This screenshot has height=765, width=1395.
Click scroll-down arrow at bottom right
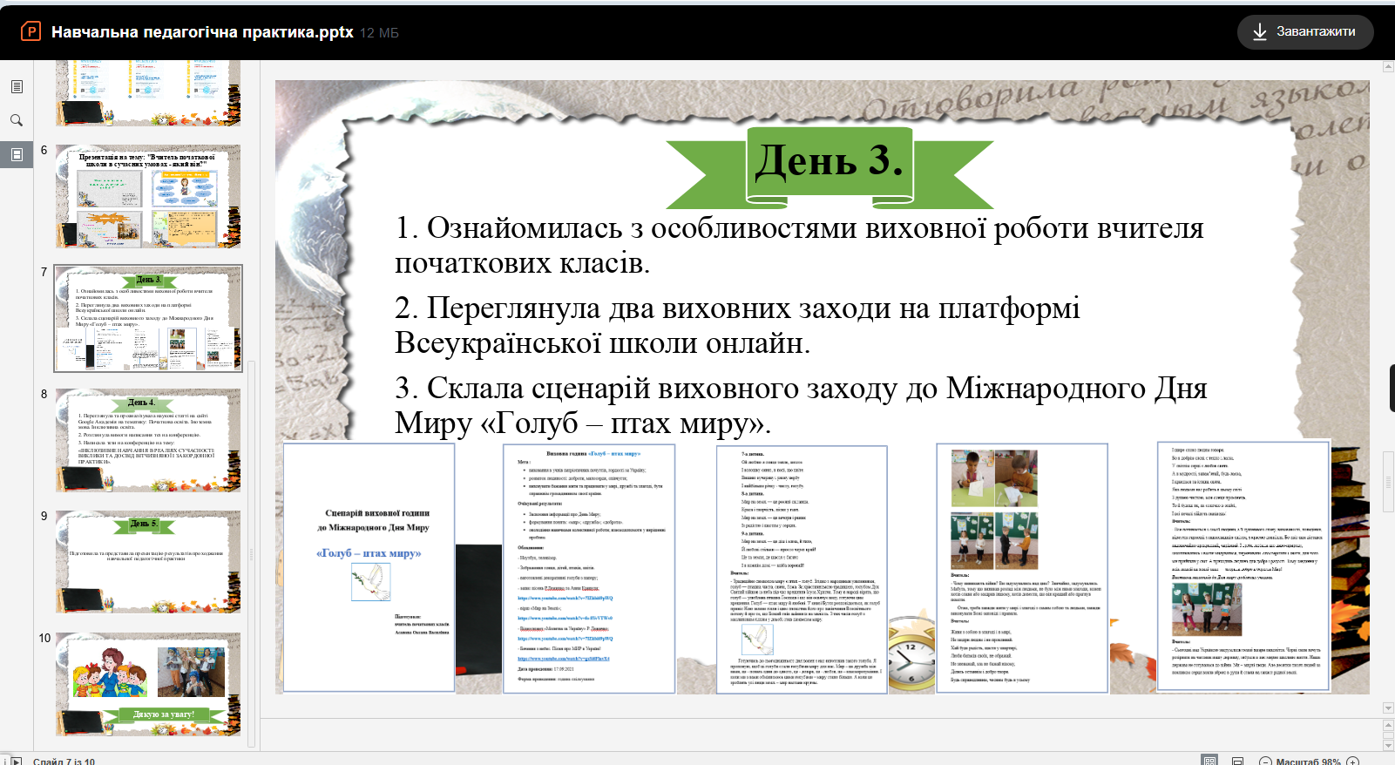point(1388,745)
